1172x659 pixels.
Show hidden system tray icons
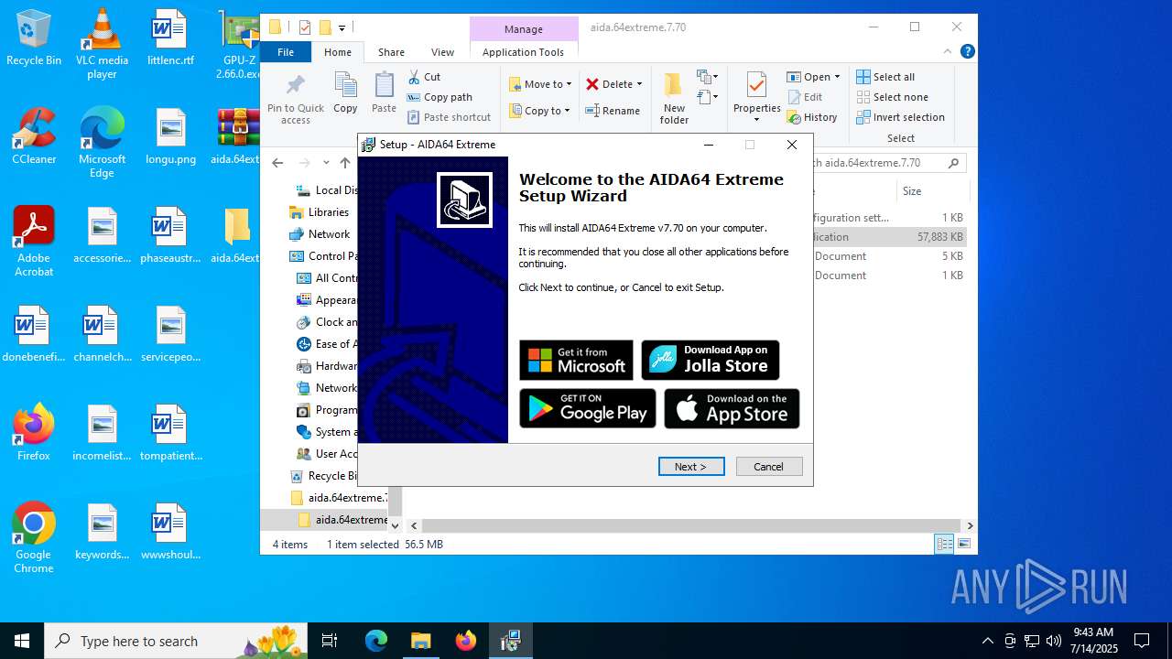987,641
